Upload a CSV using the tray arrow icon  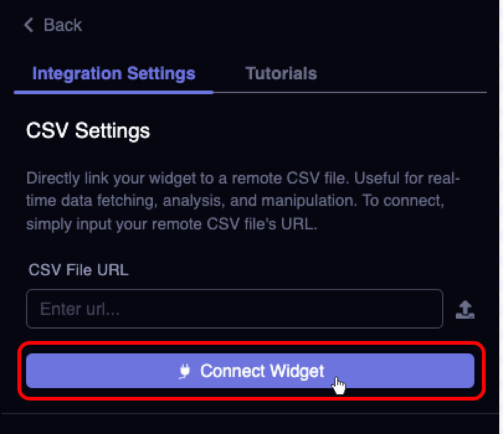point(465,309)
